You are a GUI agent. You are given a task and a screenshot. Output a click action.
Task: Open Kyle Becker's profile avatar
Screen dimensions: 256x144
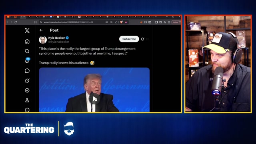point(43,40)
